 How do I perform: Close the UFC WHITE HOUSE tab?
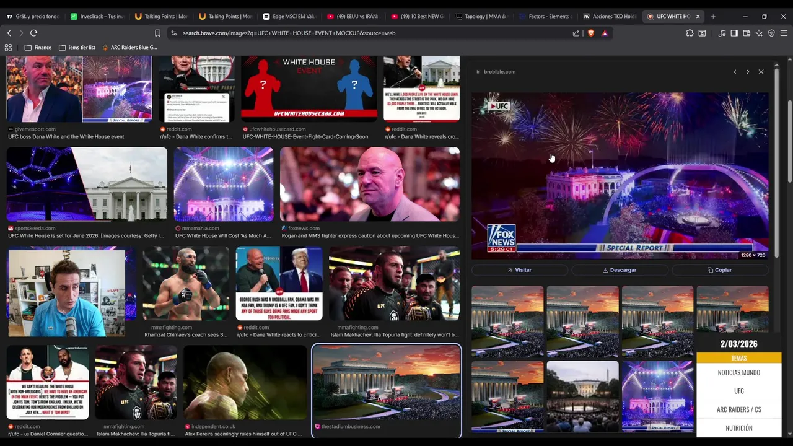click(698, 16)
